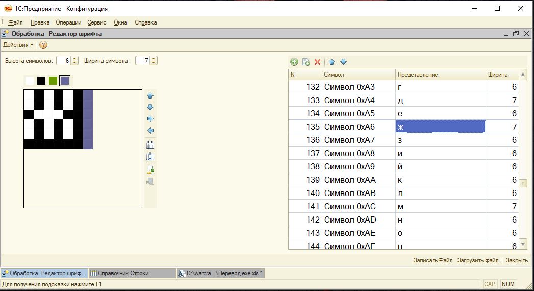Select row 'Символ 0xAB'
534x291 pixels.
point(403,193)
